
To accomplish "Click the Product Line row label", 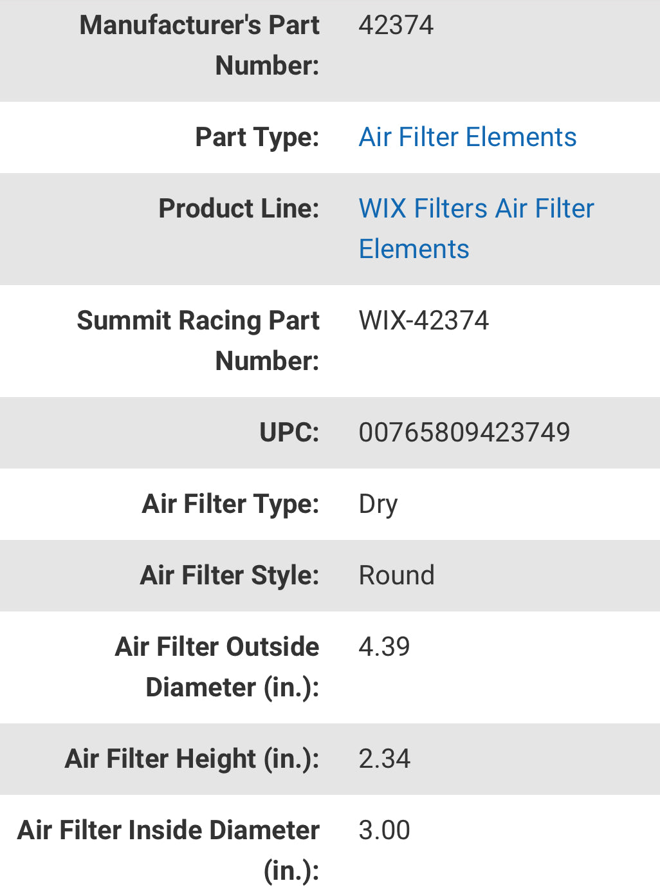I will 239,208.
